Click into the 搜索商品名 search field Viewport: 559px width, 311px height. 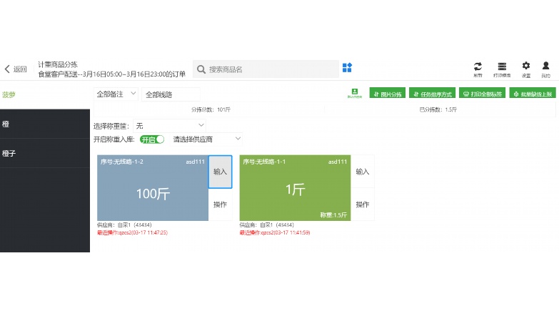click(x=266, y=69)
